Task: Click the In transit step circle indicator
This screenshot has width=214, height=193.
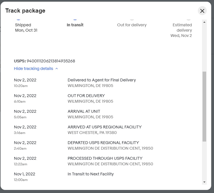Action: [x=75, y=19]
